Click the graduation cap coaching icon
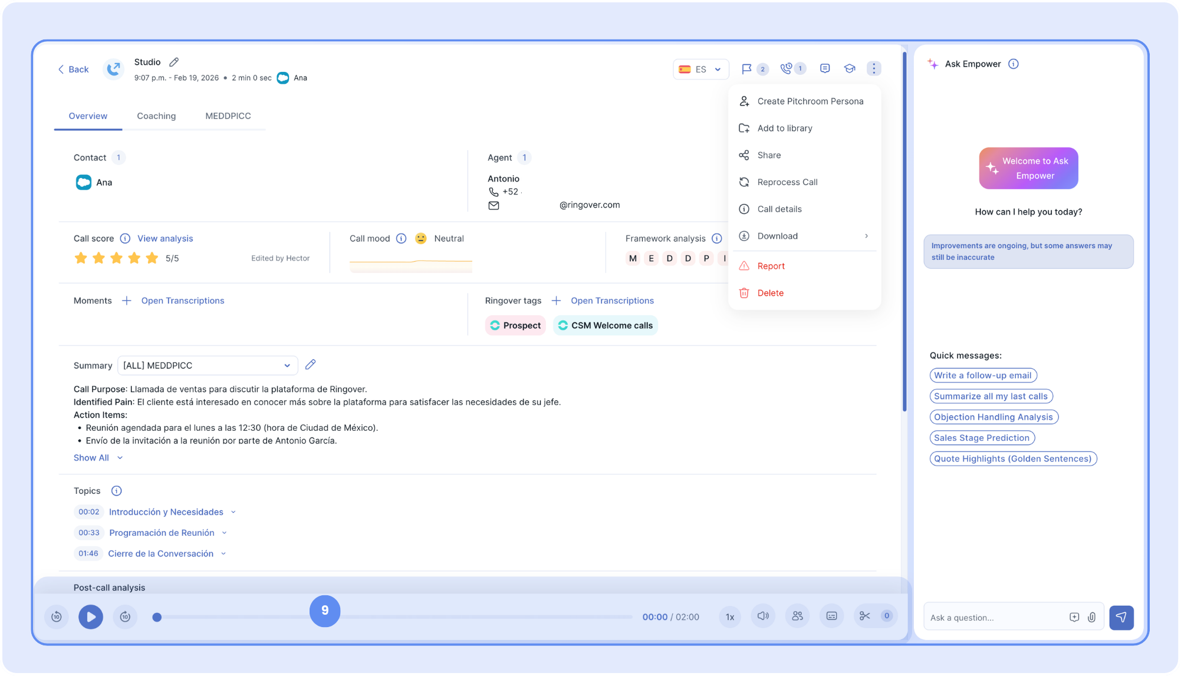This screenshot has height=676, width=1181. [850, 69]
